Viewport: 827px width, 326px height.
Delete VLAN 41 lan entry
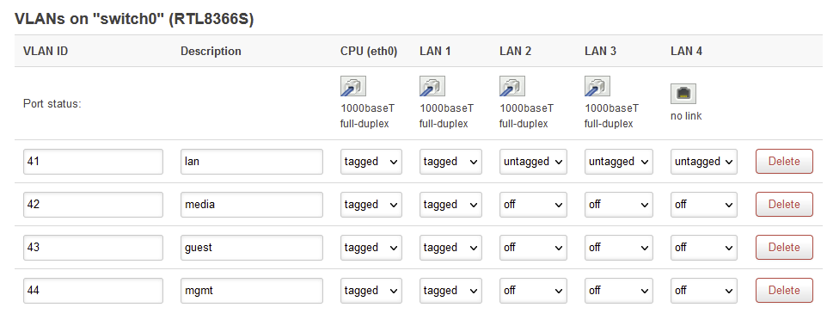coord(784,162)
